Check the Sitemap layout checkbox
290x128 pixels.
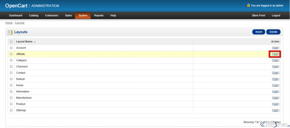tap(11, 110)
